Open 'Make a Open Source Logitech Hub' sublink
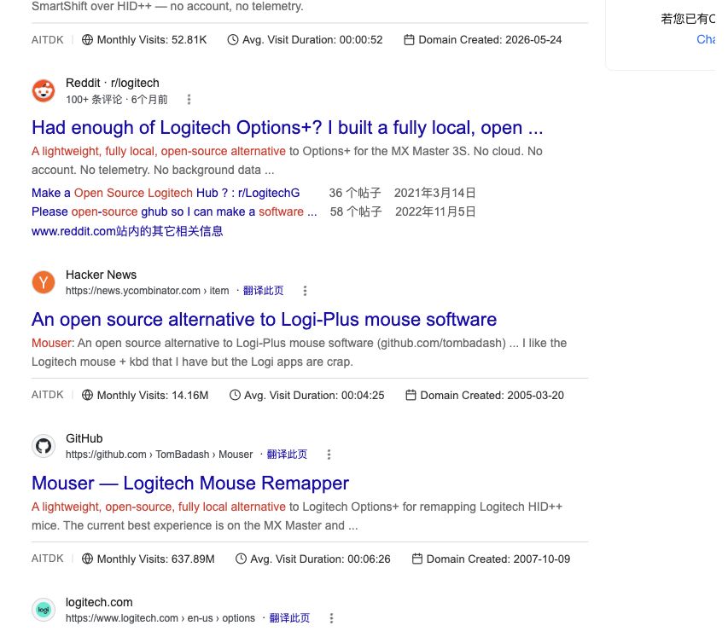The image size is (728, 637). click(x=166, y=193)
